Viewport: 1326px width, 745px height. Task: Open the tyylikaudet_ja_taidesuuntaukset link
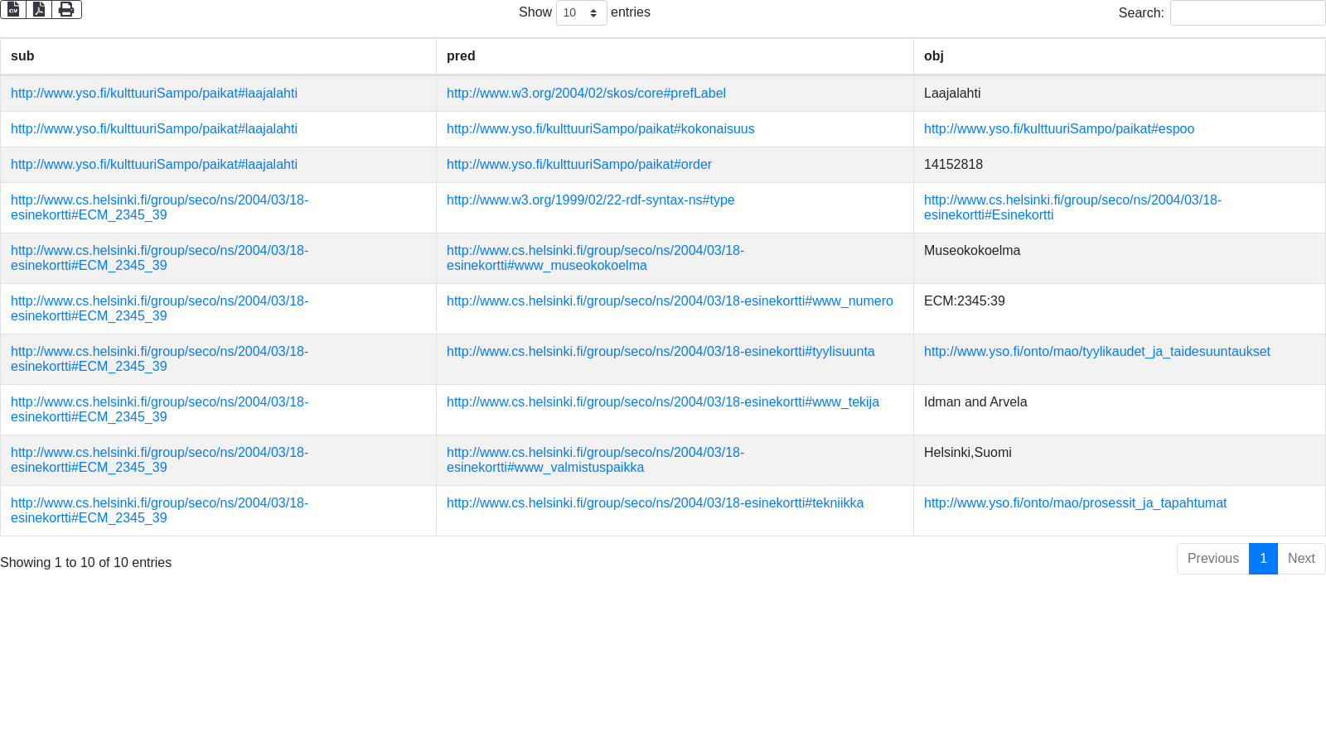pyautogui.click(x=1096, y=352)
